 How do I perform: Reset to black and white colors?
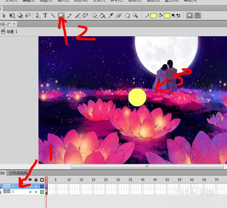(x=173, y=15)
